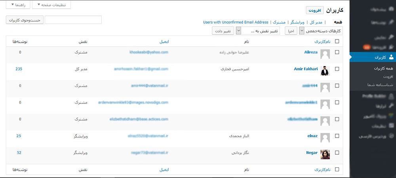396x178 pixels.
Task: Click the Users person icon in the sidebar
Action: [391, 57]
